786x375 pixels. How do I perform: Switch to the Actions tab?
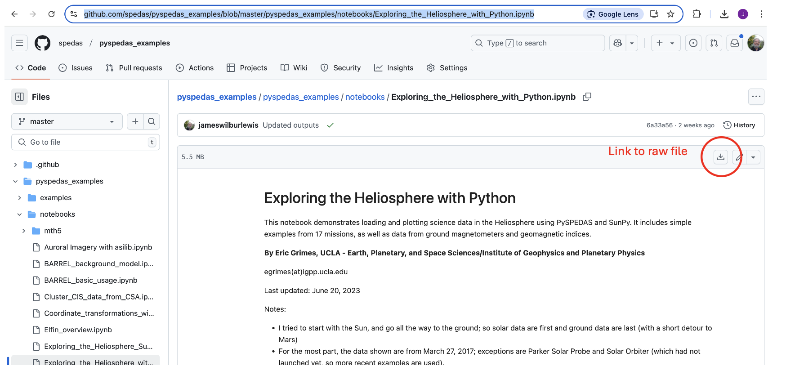click(195, 67)
